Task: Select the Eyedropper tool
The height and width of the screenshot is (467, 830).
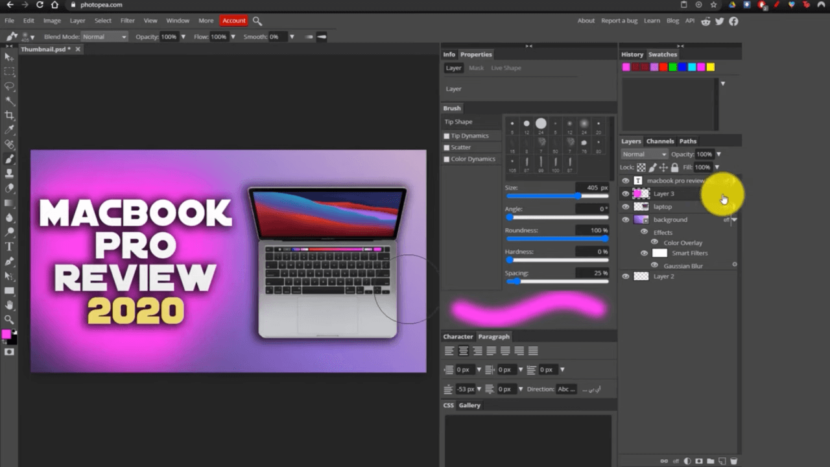Action: point(9,130)
